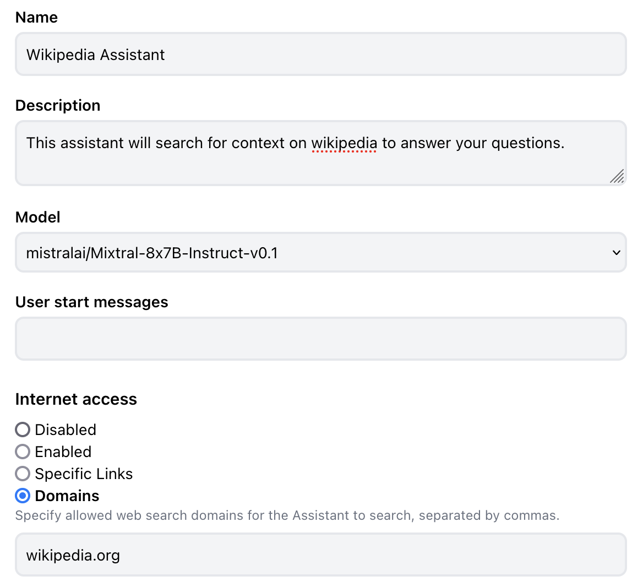Click the "User start messages" label
The image size is (643, 587).
(92, 302)
